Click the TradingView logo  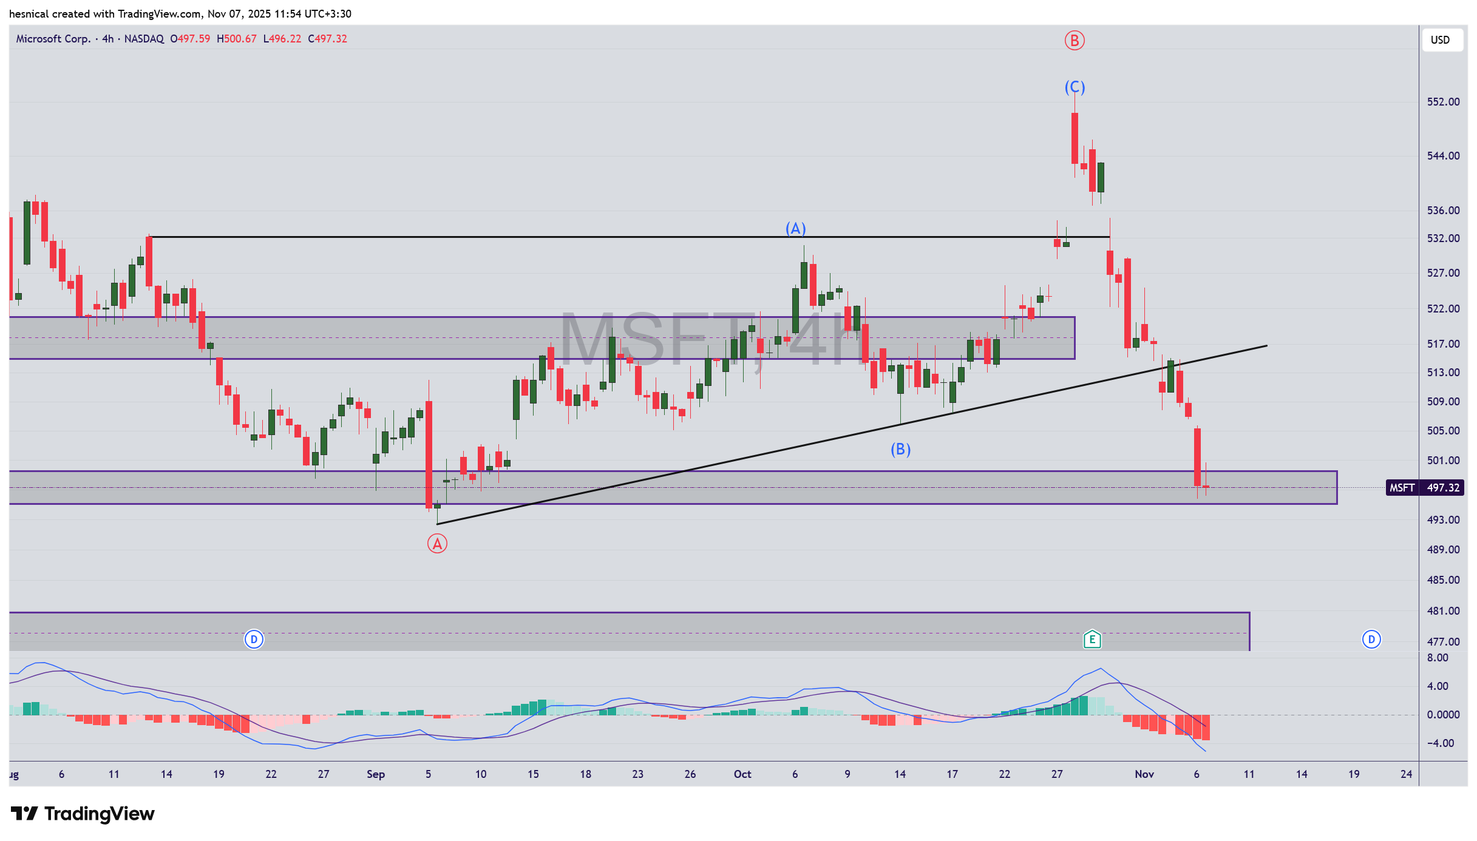tap(83, 814)
